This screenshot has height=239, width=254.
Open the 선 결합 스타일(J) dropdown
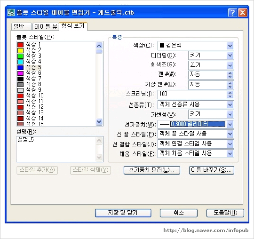point(230,144)
